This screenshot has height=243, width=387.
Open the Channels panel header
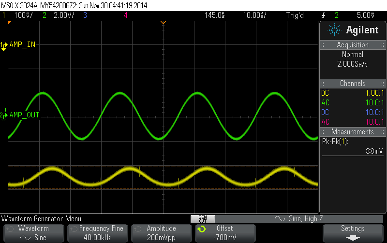[353, 83]
